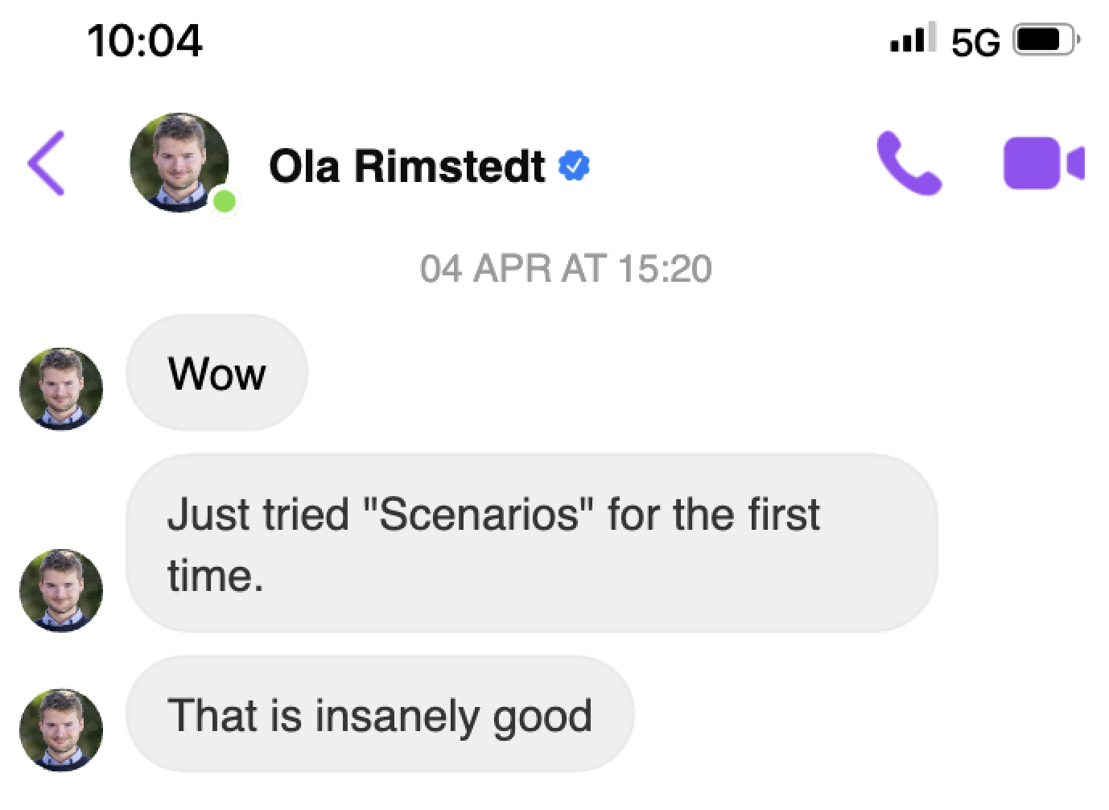Image resolution: width=1109 pixels, height=810 pixels.
Task: Select the "That is insanely good" bubble
Action: [380, 715]
